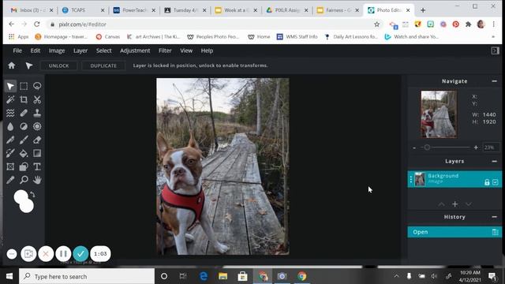This screenshot has width=505, height=284.
Task: Select the Text tool
Action: point(37,166)
